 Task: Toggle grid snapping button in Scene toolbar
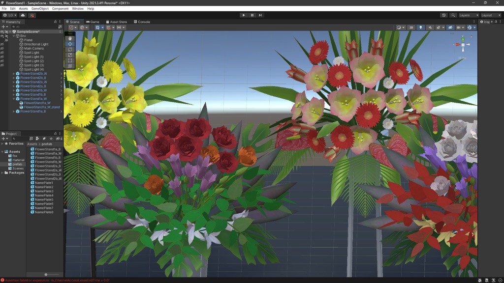pos(108,28)
